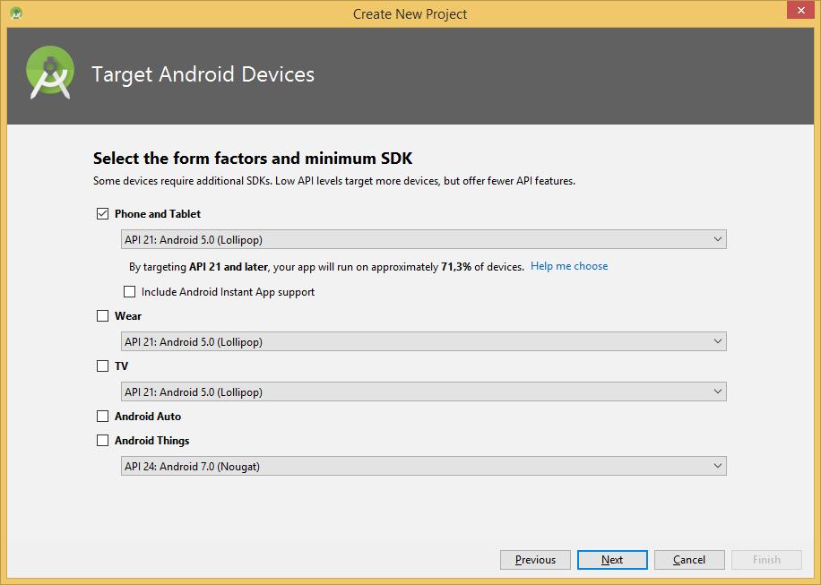Click the 'Create New Project' window title
Viewport: 821px width, 585px height.
[410, 13]
